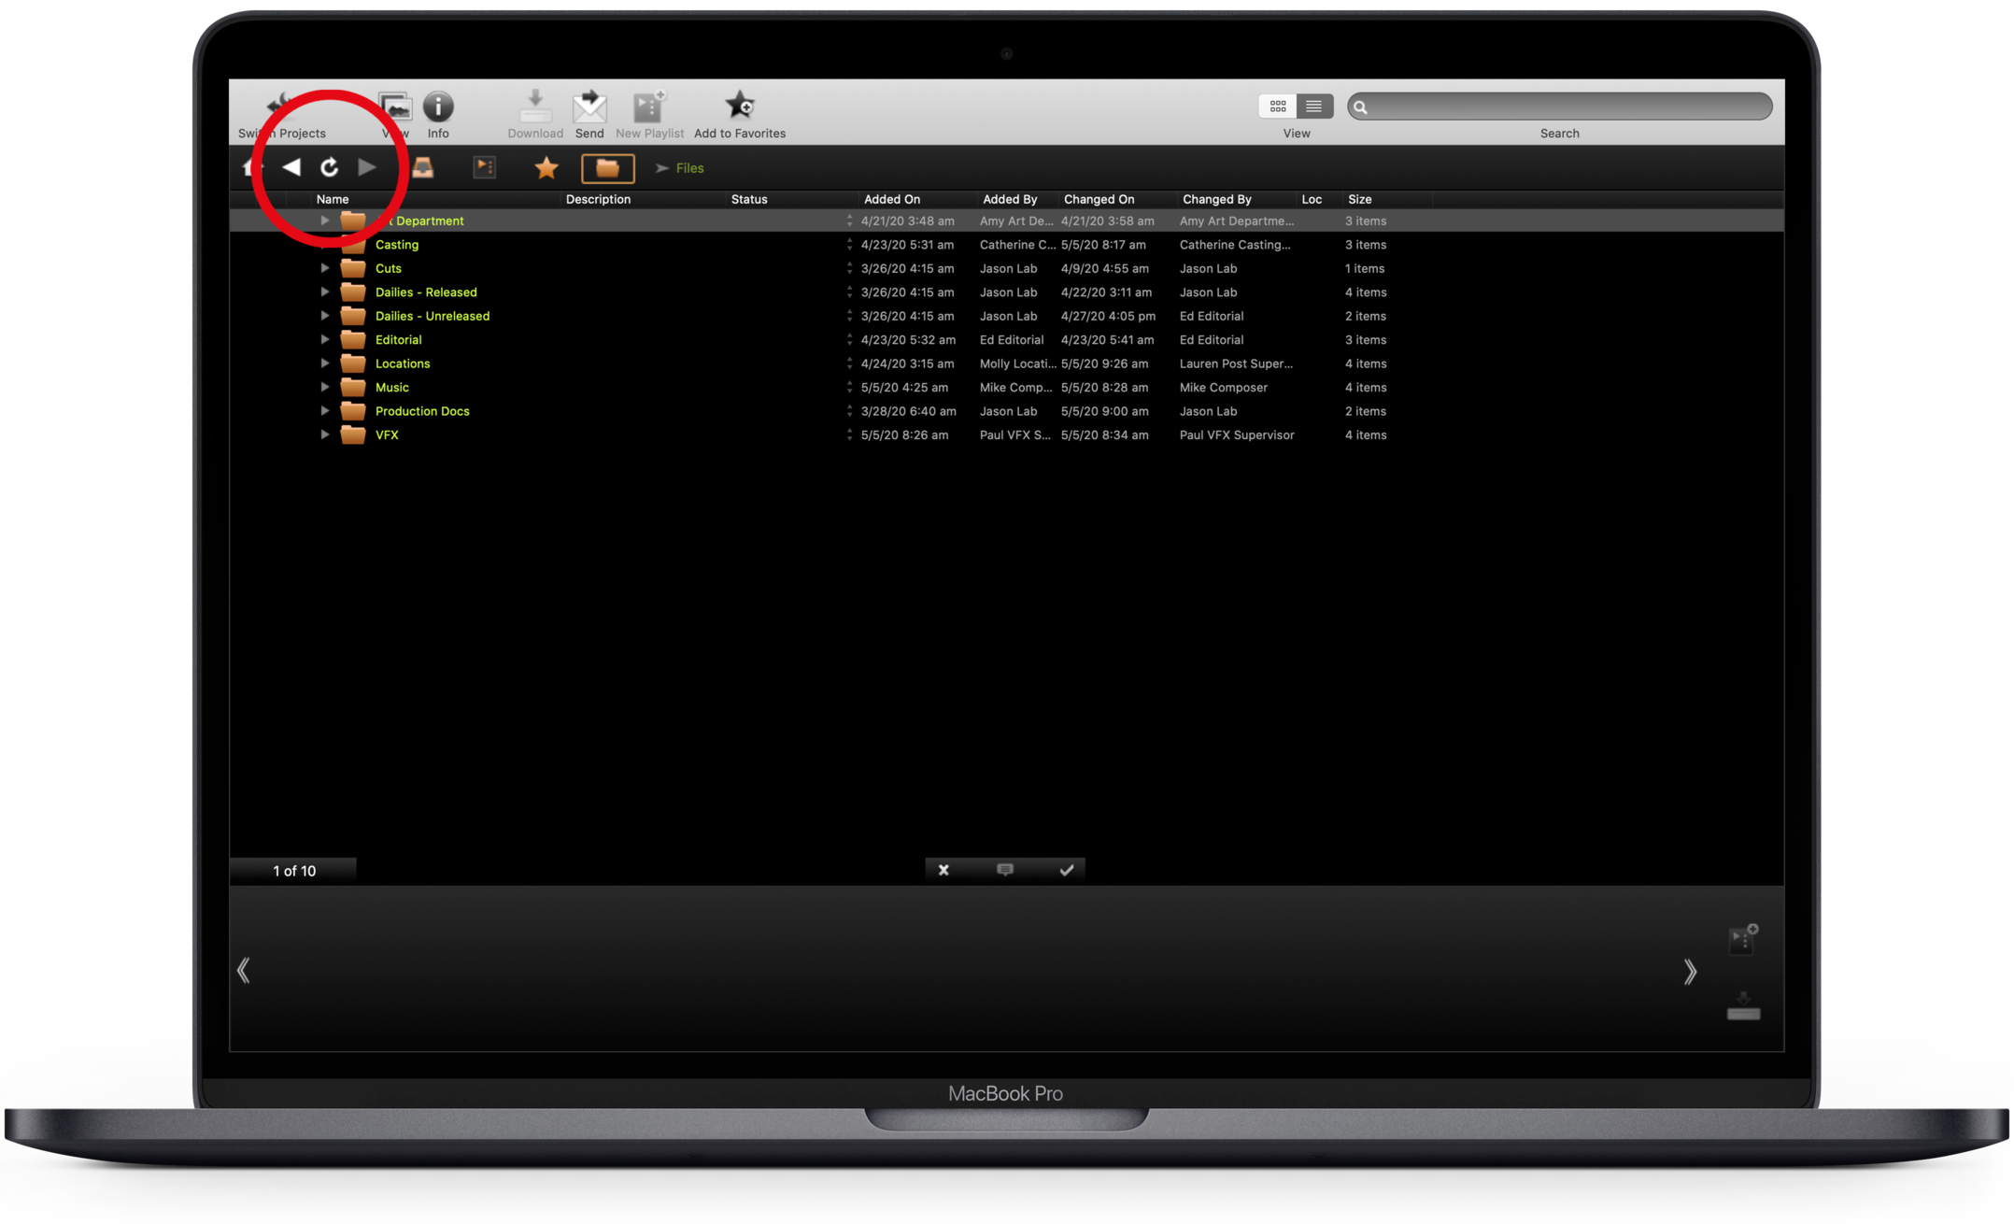Click the Files breadcrumb link

coord(689,168)
